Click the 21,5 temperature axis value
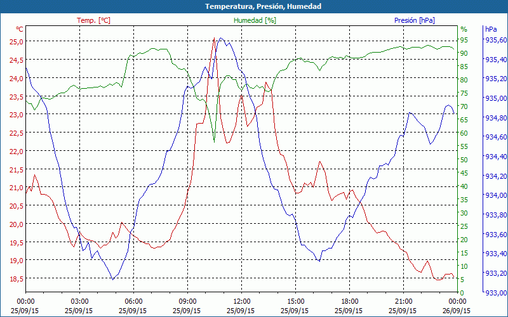This screenshot has height=317, width=508. 16,169
